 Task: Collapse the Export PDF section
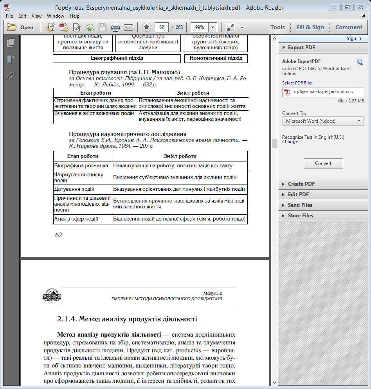pyautogui.click(x=301, y=47)
